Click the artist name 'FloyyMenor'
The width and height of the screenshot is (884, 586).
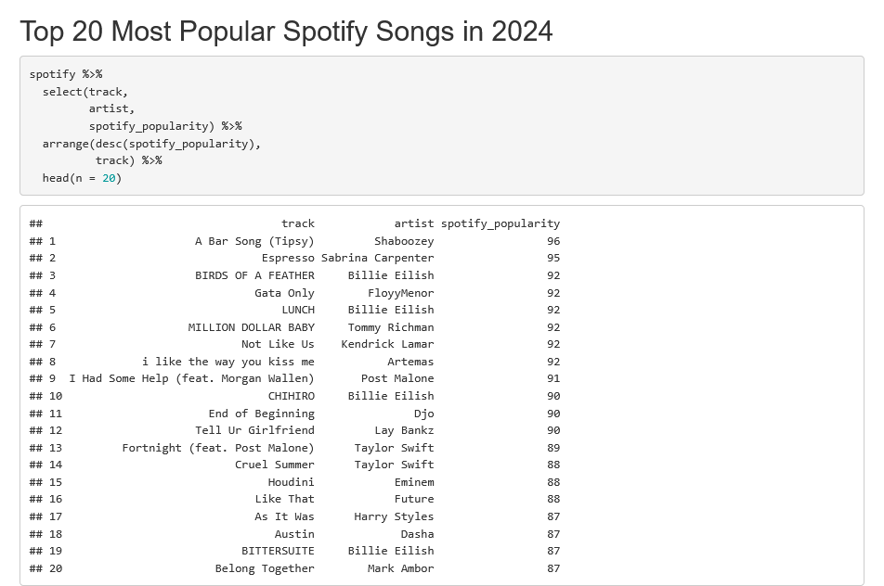(x=401, y=293)
